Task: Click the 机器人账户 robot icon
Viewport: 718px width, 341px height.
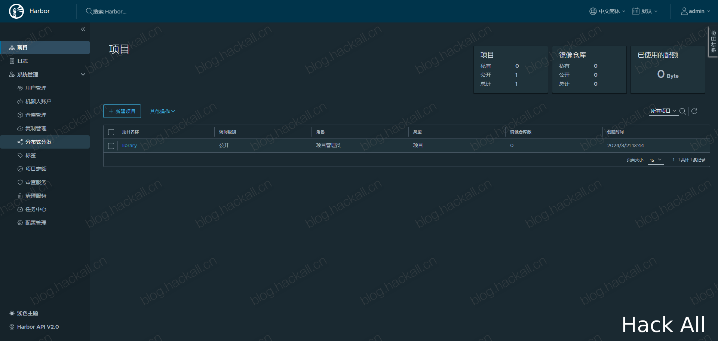Action: point(20,101)
